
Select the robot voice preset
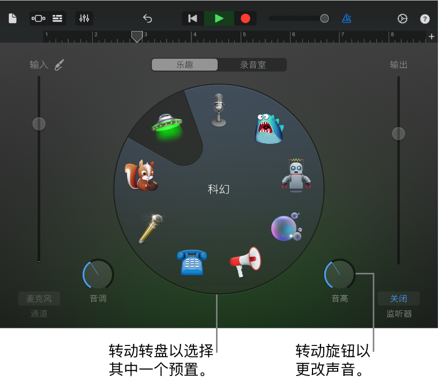tap(296, 175)
